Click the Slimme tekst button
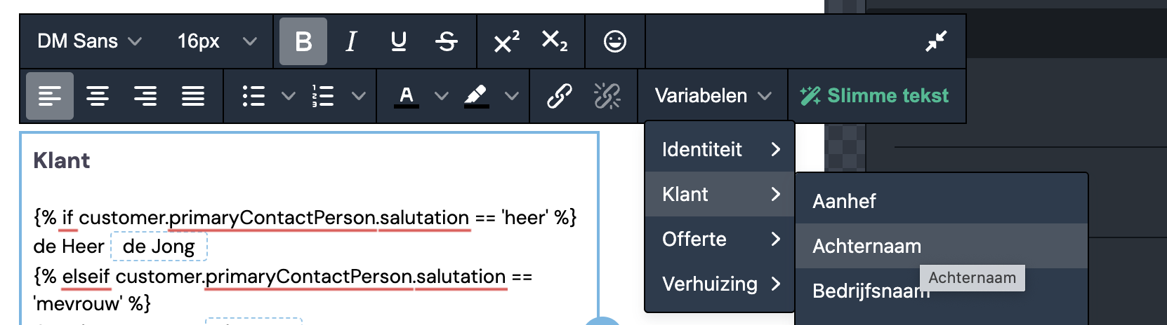Image resolution: width=1167 pixels, height=325 pixels. [x=876, y=96]
